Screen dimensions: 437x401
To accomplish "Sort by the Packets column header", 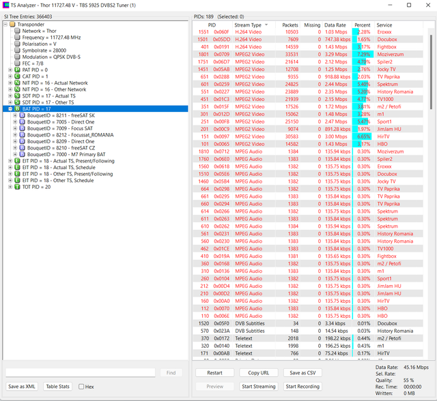I will (x=287, y=25).
